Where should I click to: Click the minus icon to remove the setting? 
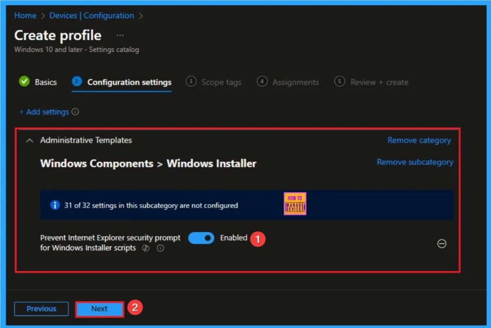(442, 244)
